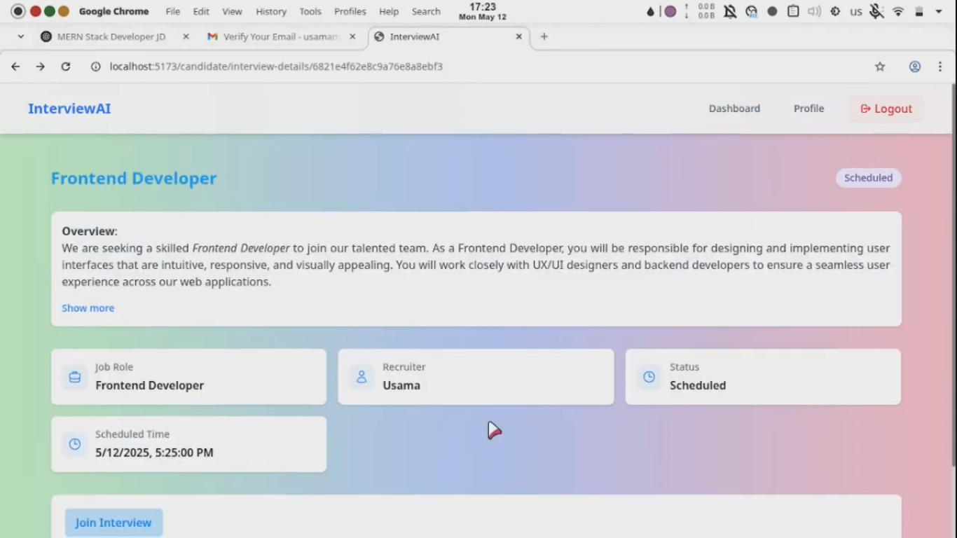Expand the job overview with Show more
The height and width of the screenshot is (538, 957).
pos(88,308)
